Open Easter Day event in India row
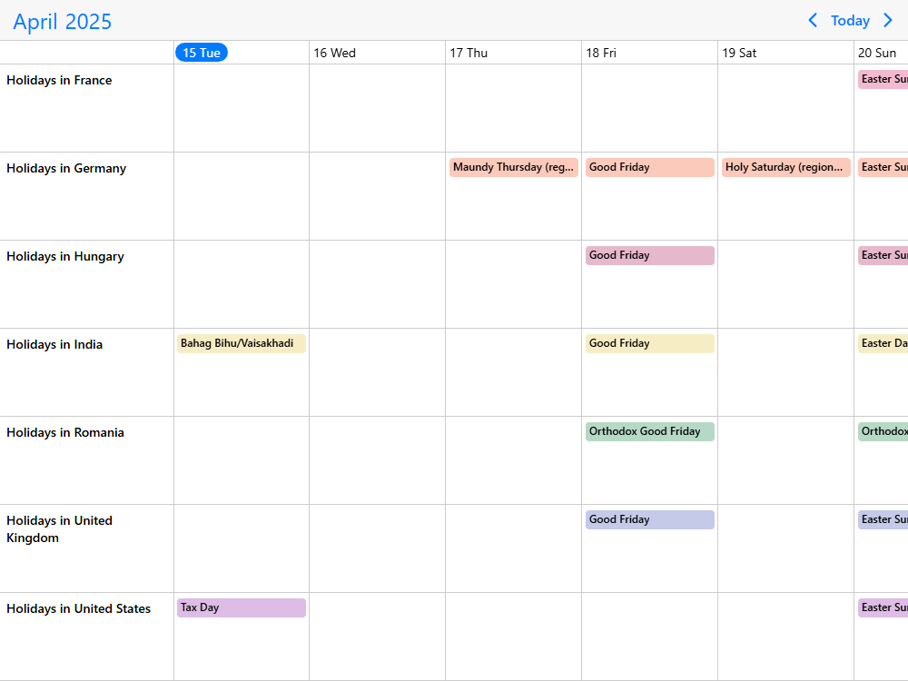 (x=883, y=343)
